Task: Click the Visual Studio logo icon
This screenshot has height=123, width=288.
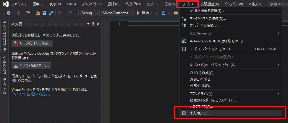Action: (5, 4)
